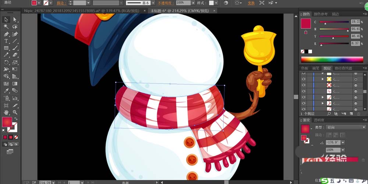The width and height of the screenshot is (368, 184).
Task: Select the Line Segment tool
Action: click(15, 41)
